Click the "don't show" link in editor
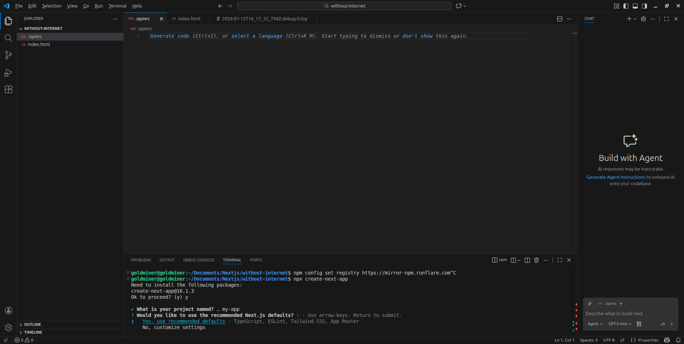This screenshot has height=344, width=684. tap(417, 36)
